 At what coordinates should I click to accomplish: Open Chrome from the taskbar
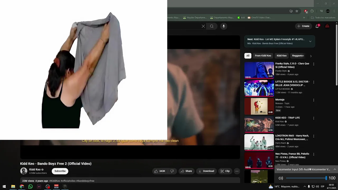[x=22, y=187]
